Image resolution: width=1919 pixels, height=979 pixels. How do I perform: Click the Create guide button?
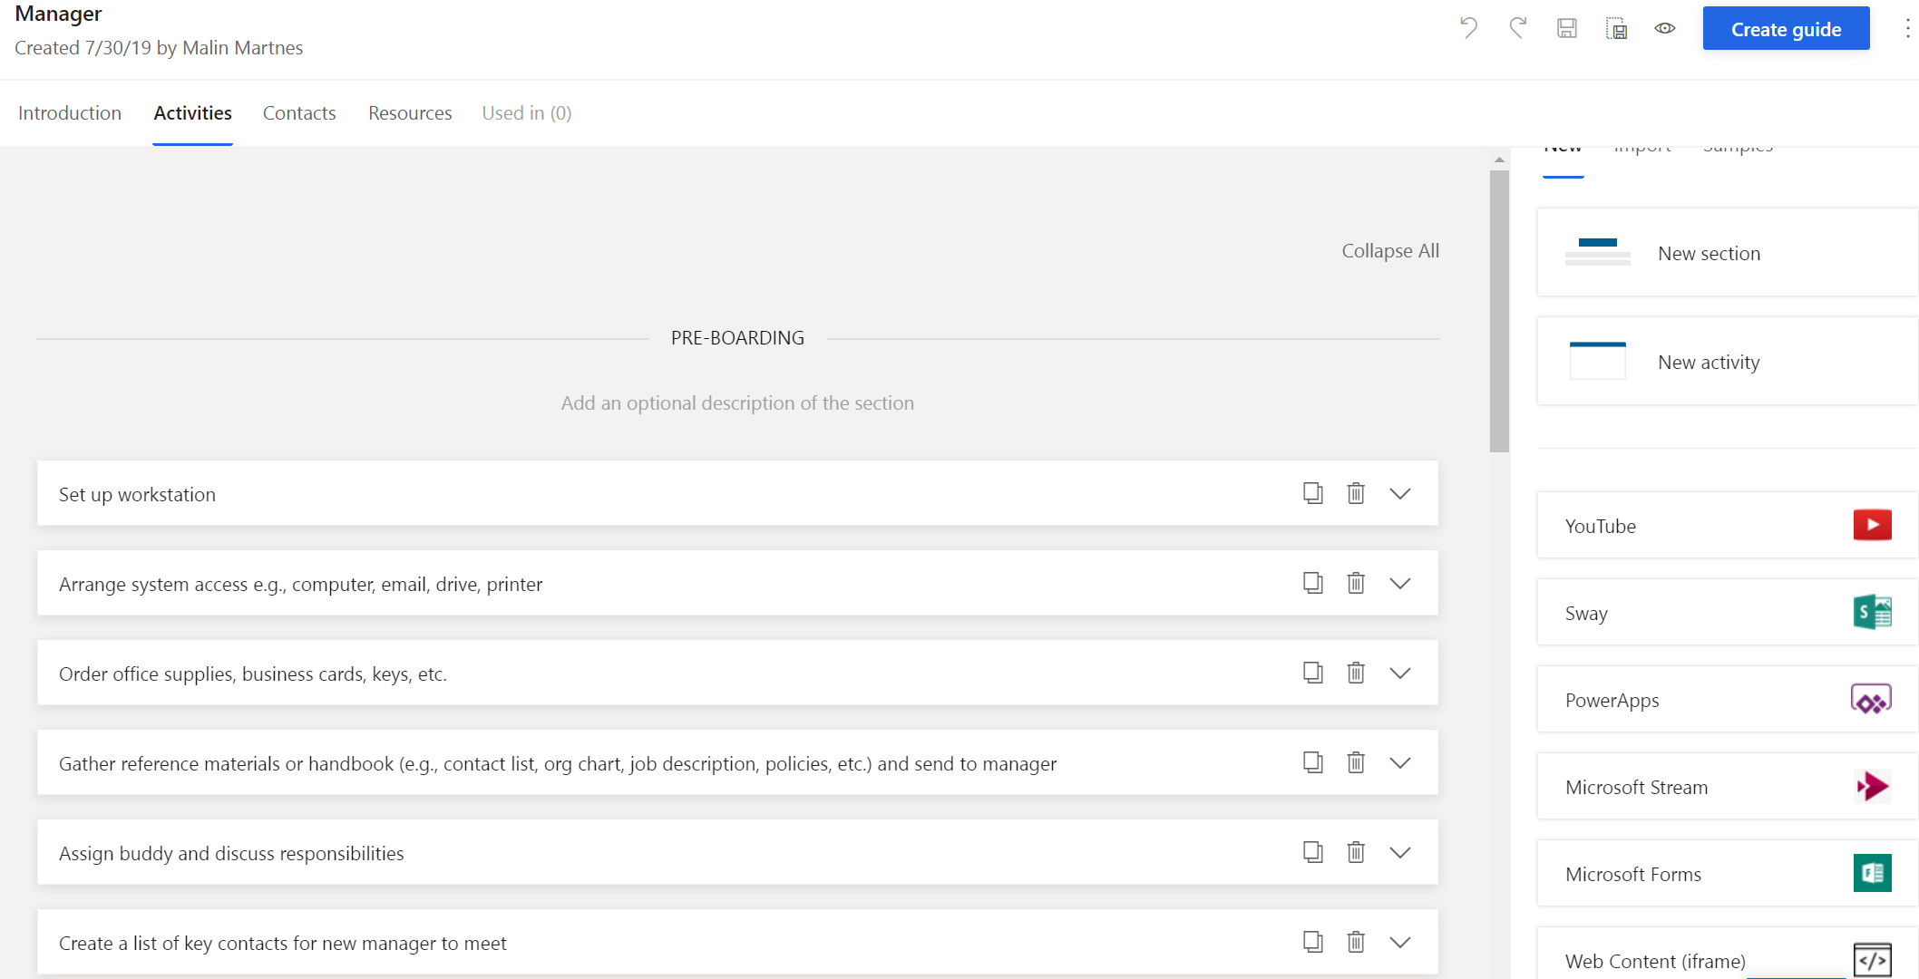pyautogui.click(x=1785, y=28)
